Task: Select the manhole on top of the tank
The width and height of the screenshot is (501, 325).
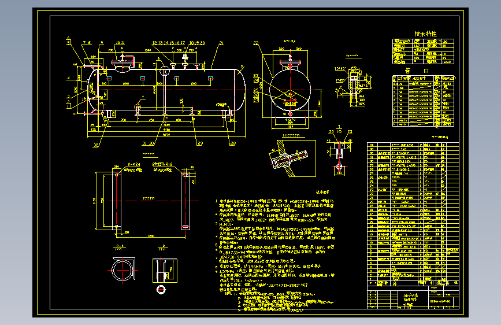Action: tap(123, 64)
